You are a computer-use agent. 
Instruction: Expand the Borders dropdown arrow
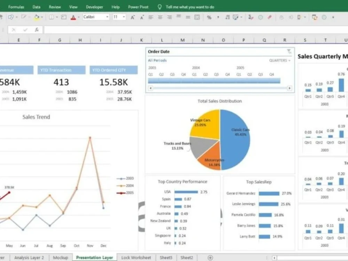(57, 17)
